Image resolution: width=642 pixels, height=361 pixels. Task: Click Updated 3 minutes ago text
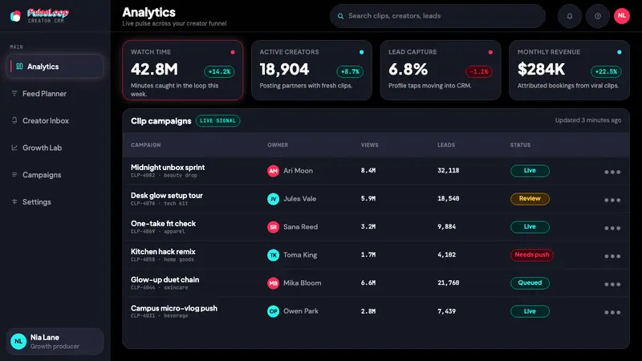(588, 120)
